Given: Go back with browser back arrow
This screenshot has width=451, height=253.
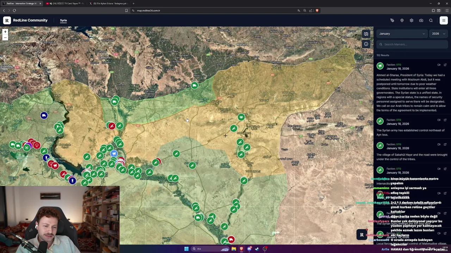Looking at the screenshot, I should tap(4, 11).
